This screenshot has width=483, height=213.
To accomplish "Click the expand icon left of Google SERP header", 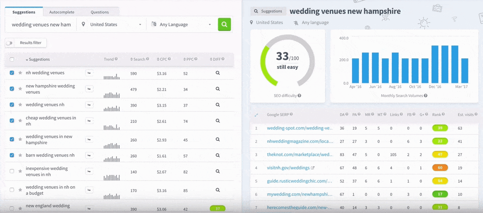I will (256, 115).
